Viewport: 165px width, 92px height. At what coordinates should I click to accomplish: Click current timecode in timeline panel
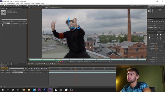5,68
